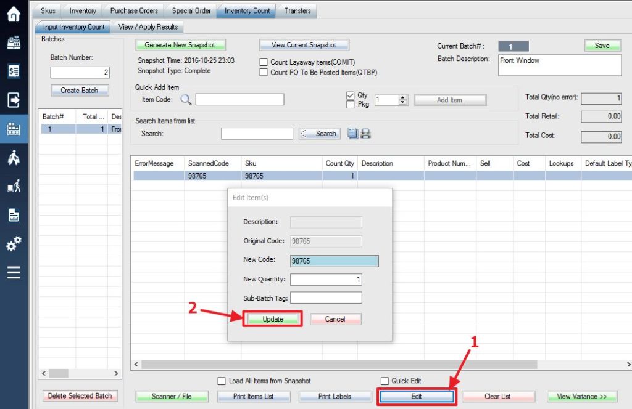The height and width of the screenshot is (409, 632).
Task: Click Generate New Snapshot
Action: pyautogui.click(x=180, y=45)
